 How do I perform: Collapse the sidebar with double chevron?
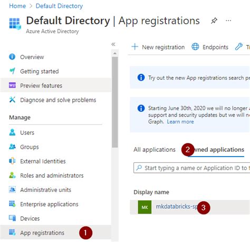point(113,44)
